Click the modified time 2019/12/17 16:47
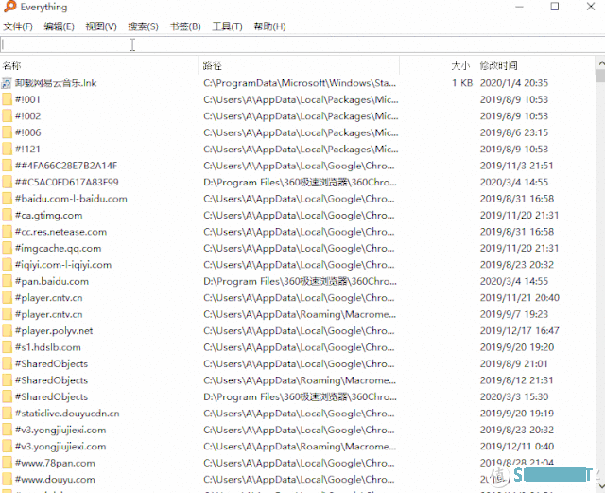The height and width of the screenshot is (493, 605). (519, 331)
